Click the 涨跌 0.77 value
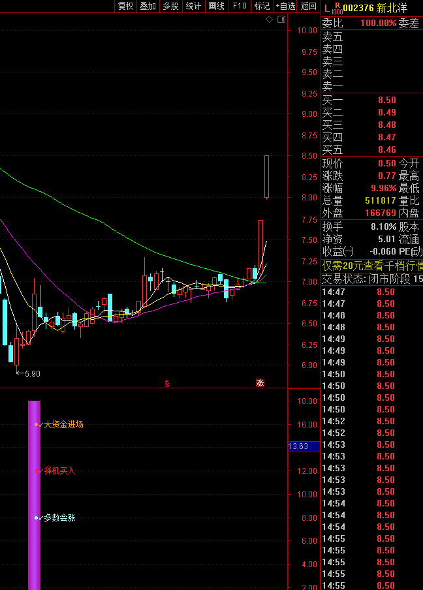 tap(387, 176)
